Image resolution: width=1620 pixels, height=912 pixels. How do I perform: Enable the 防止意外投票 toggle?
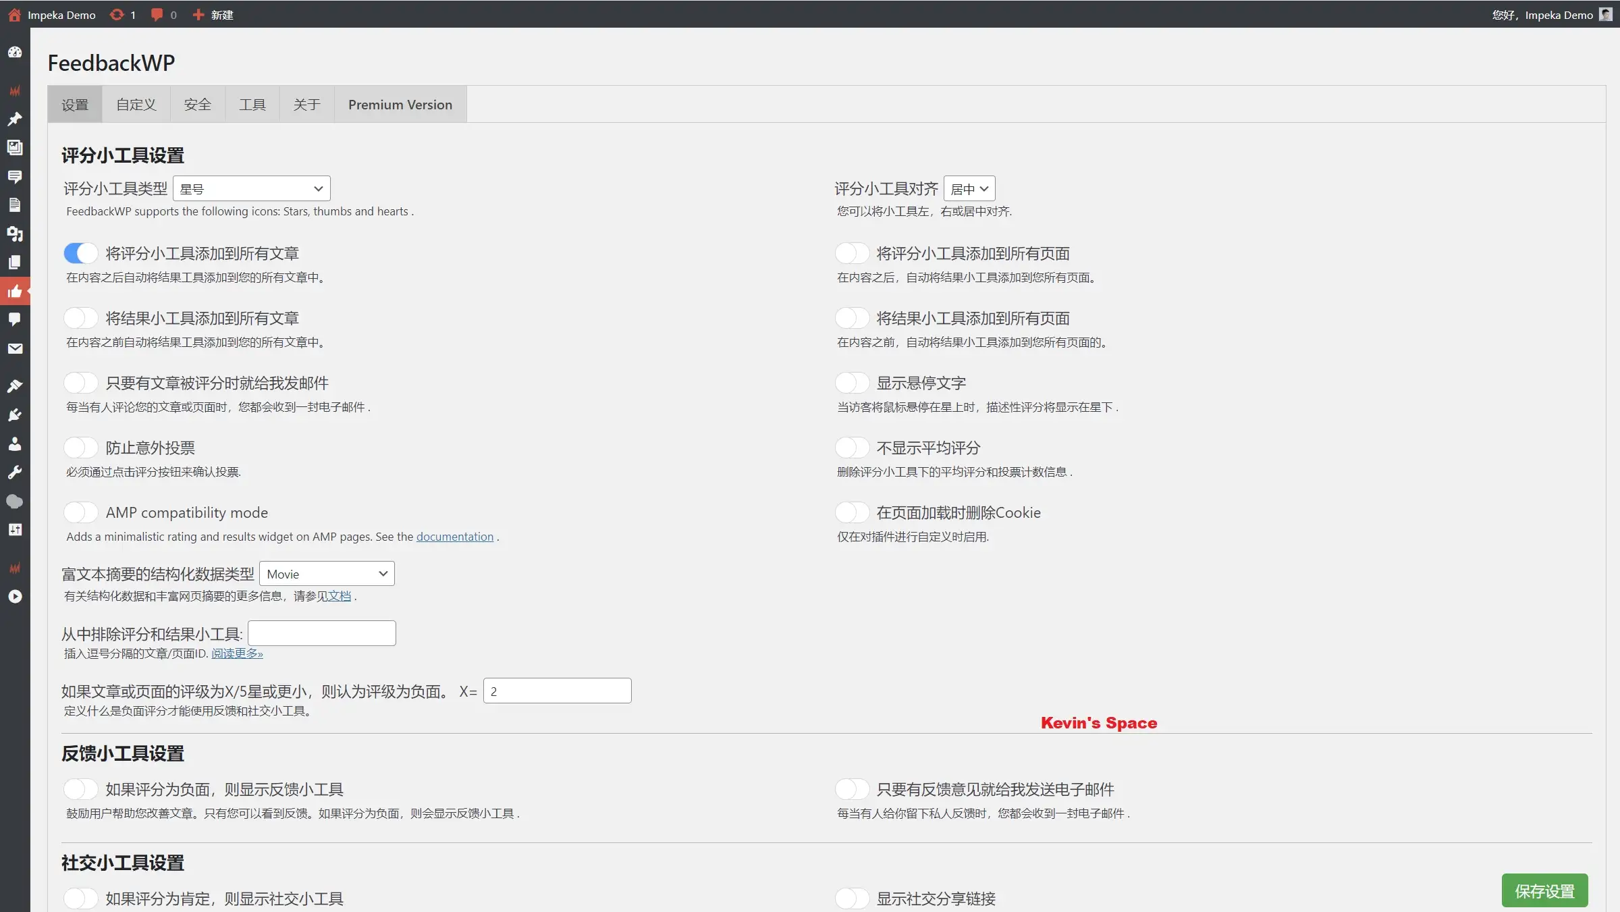tap(80, 447)
